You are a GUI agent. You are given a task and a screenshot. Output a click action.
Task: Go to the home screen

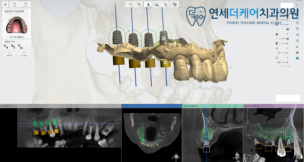[x=5, y=4]
